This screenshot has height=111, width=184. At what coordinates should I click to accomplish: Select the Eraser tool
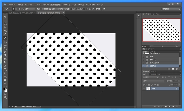5,52
